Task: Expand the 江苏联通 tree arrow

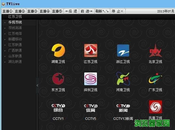Action: (5, 45)
